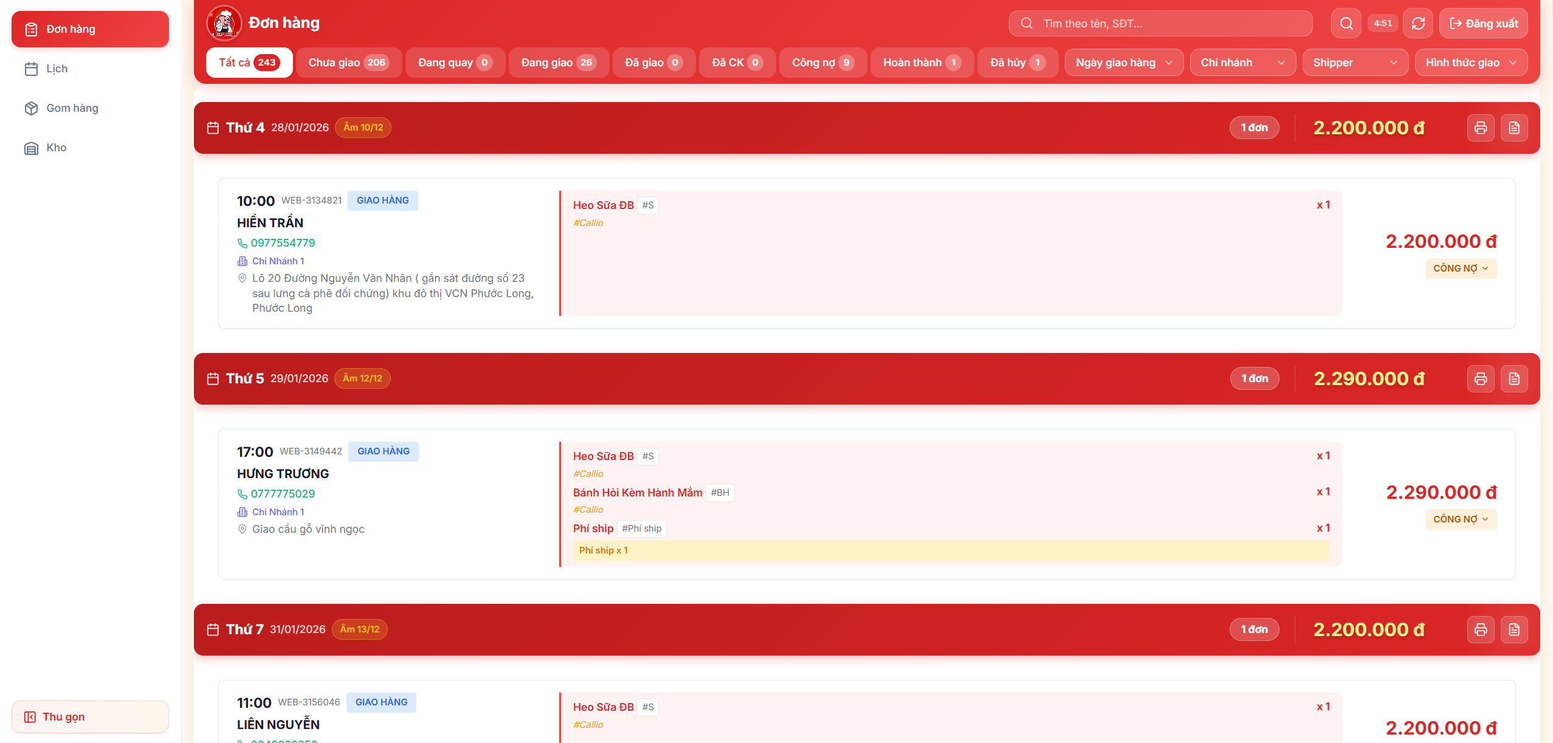Switch to the Chưa giao tab
Viewport: 1553px width, 743px height.
click(x=348, y=63)
